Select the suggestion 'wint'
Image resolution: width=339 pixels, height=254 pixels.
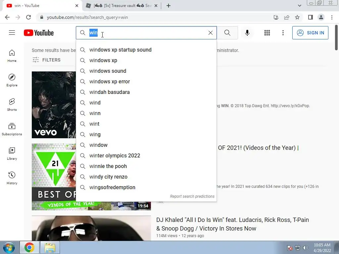146,124
